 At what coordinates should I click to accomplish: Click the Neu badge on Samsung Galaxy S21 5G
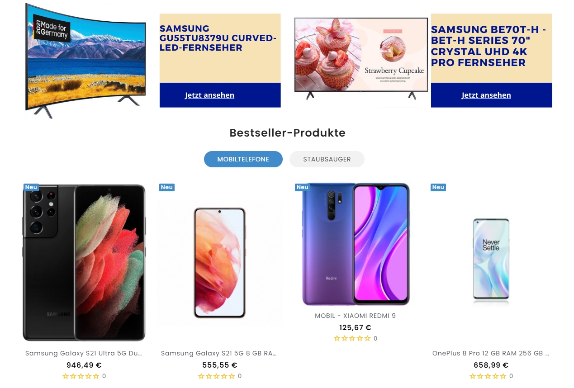[166, 187]
